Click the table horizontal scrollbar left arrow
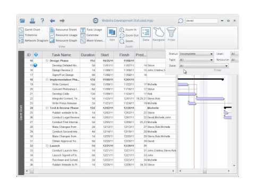Image resolution: width=255 pixels, height=191 pixels. pos(27,171)
